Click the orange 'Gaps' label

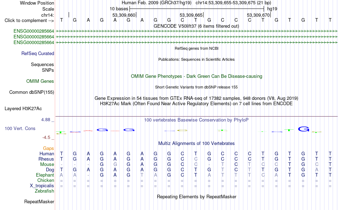pos(48,148)
